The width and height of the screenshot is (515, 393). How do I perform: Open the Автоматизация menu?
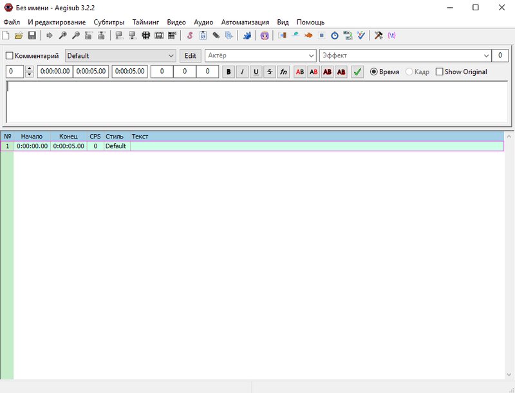(245, 22)
